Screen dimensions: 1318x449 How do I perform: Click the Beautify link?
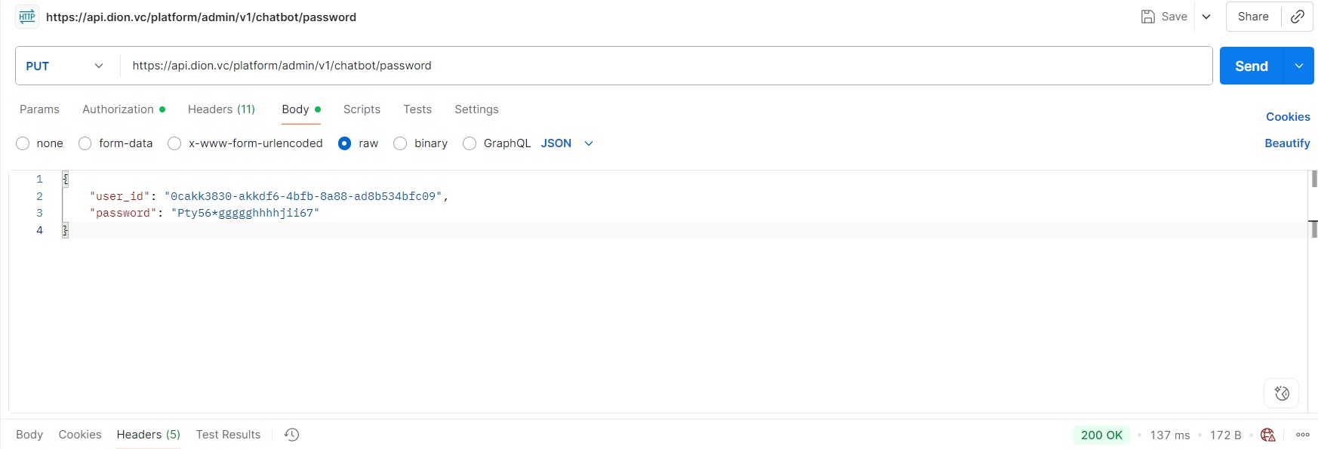click(1287, 143)
